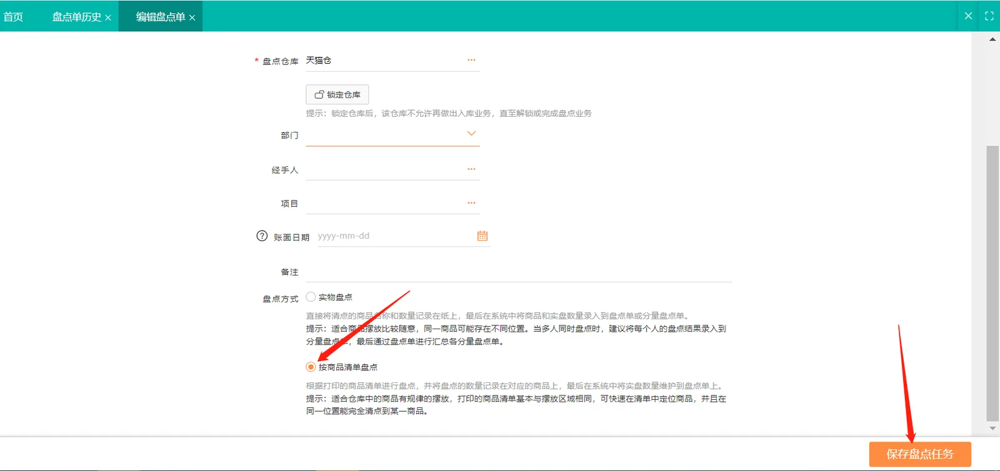Open the 账面日期 calendar picker
Screen dimensions: 1000x471
[482, 235]
